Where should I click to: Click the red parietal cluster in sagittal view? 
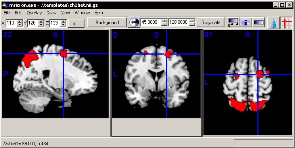tap(30, 58)
